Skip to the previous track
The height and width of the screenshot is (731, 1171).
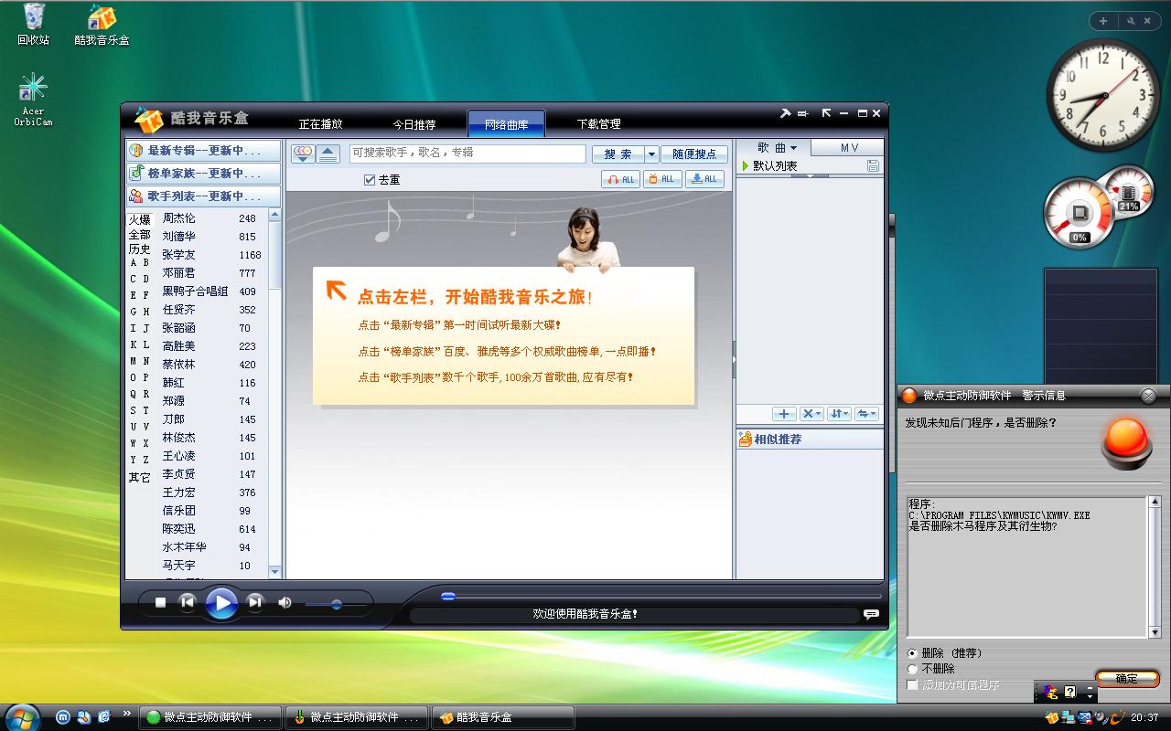pos(188,602)
